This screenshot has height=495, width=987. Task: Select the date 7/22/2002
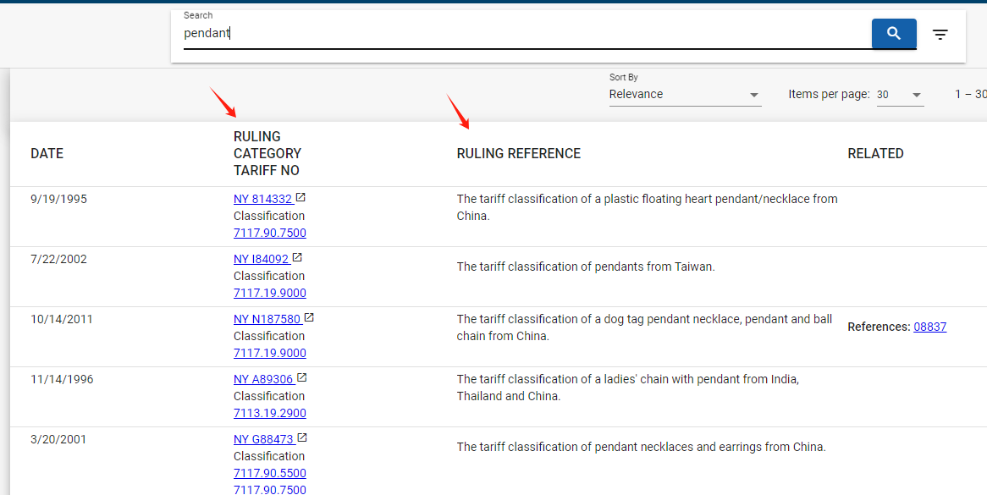click(x=59, y=259)
